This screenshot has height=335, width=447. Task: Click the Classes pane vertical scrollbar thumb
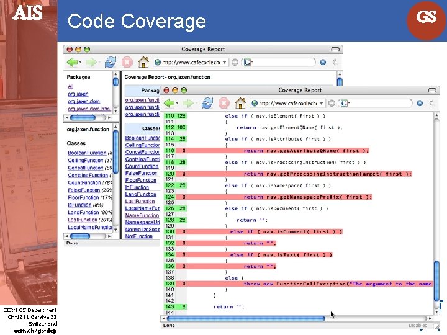tap(115, 152)
